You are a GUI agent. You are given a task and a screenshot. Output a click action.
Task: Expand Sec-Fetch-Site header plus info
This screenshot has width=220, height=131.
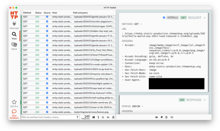pos(123,77)
